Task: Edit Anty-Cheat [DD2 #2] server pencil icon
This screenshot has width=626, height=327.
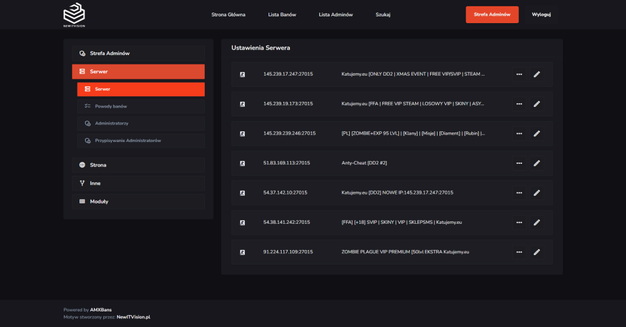Action: (x=536, y=163)
